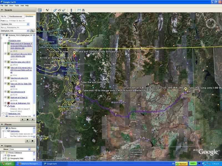Image resolution: width=222 pixels, height=166 pixels.
Task: Select the Add Path tool
Action: (59, 10)
